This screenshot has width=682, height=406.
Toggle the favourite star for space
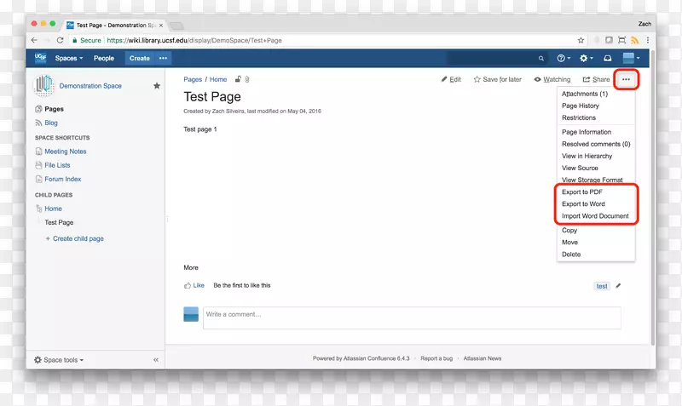pyautogui.click(x=157, y=86)
